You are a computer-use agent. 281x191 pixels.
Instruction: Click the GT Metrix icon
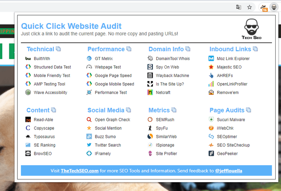[89, 59]
